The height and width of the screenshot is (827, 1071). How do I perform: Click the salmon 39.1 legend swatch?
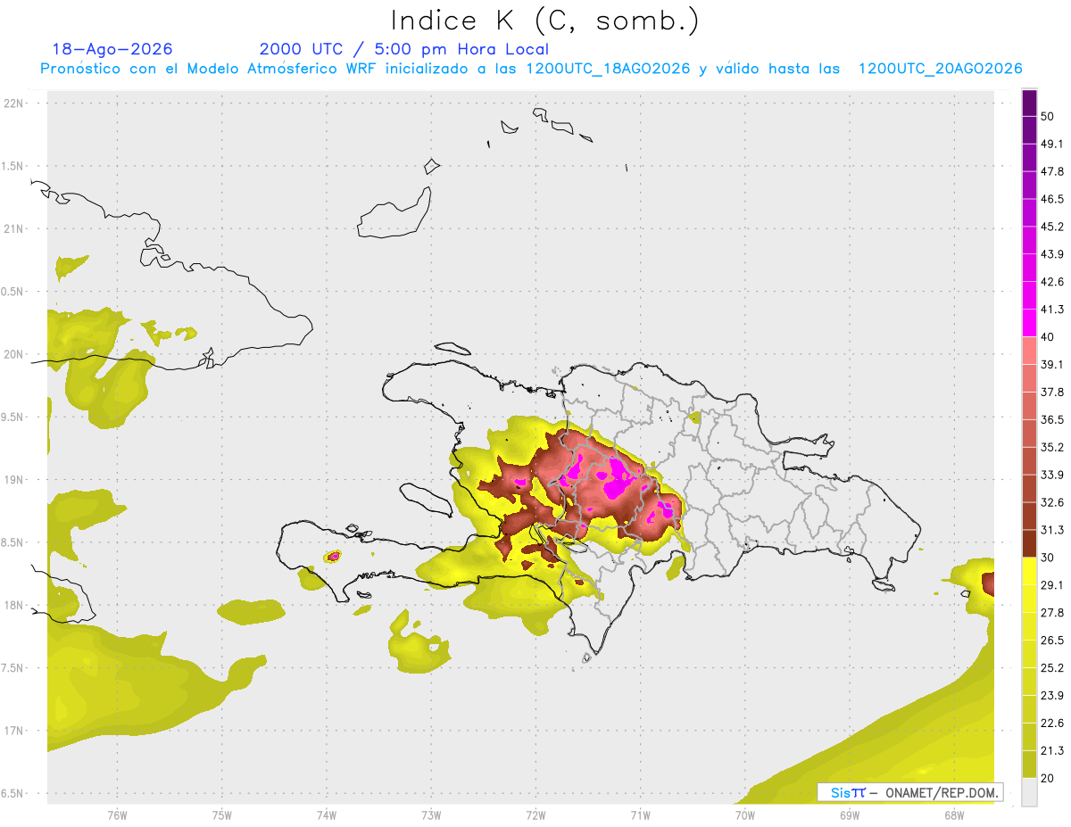point(1029,351)
